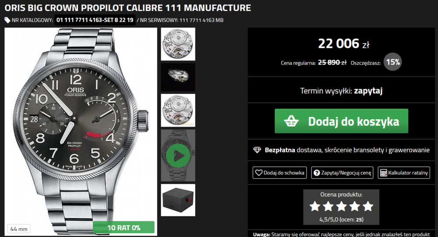Click the first rating star

(314, 206)
